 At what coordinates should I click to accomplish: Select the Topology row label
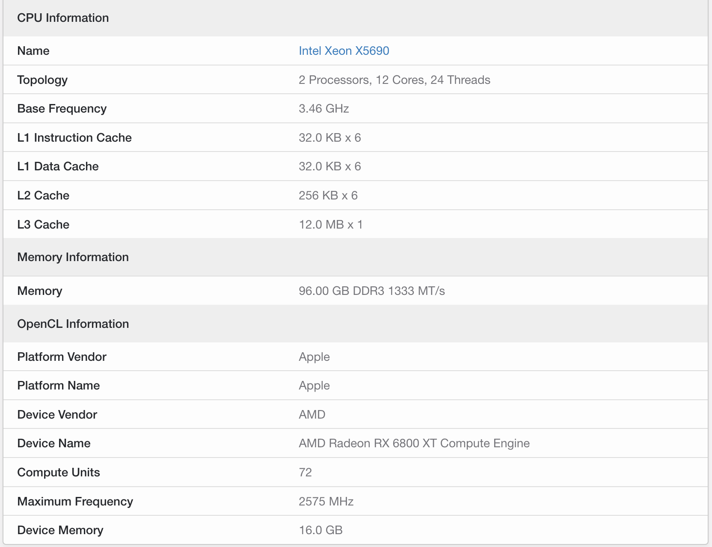[x=42, y=80]
